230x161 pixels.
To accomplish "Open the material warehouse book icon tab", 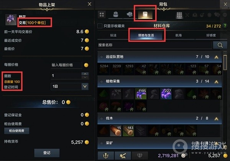I will point(145,15).
